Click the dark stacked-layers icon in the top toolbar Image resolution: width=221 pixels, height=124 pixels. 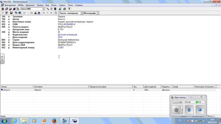(x=55, y=9)
